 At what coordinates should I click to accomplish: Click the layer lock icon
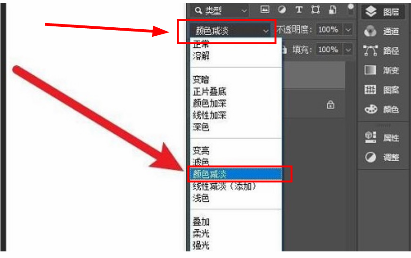point(330,105)
